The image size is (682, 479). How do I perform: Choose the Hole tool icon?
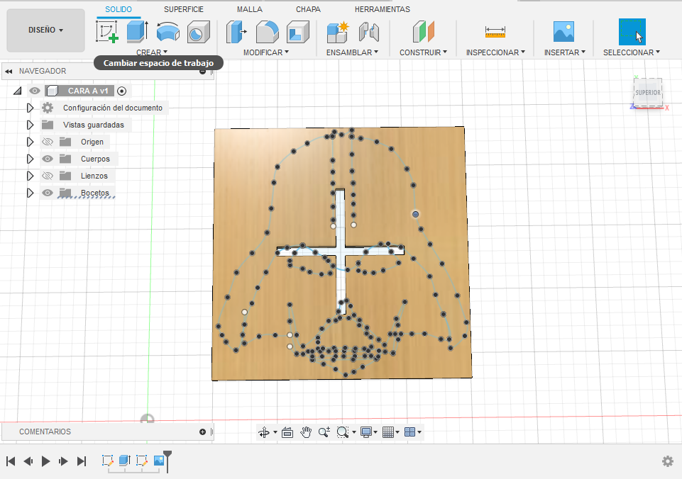tap(198, 32)
